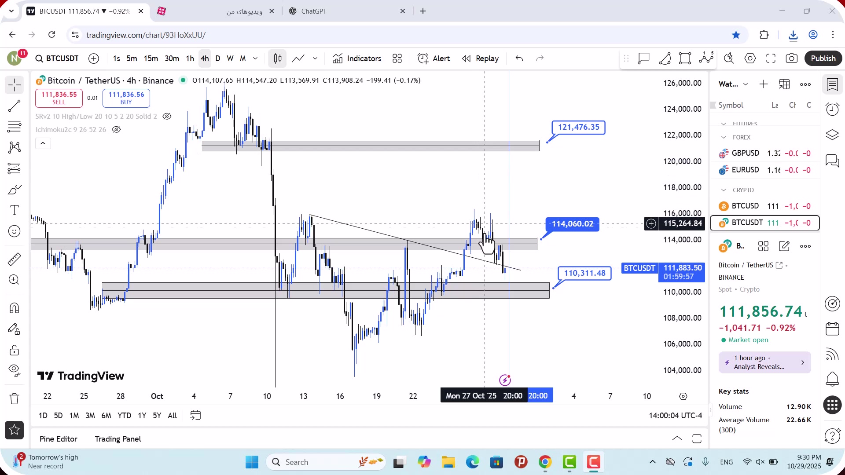Open the economic calendar panel
Image resolution: width=845 pixels, height=475 pixels.
(832, 329)
